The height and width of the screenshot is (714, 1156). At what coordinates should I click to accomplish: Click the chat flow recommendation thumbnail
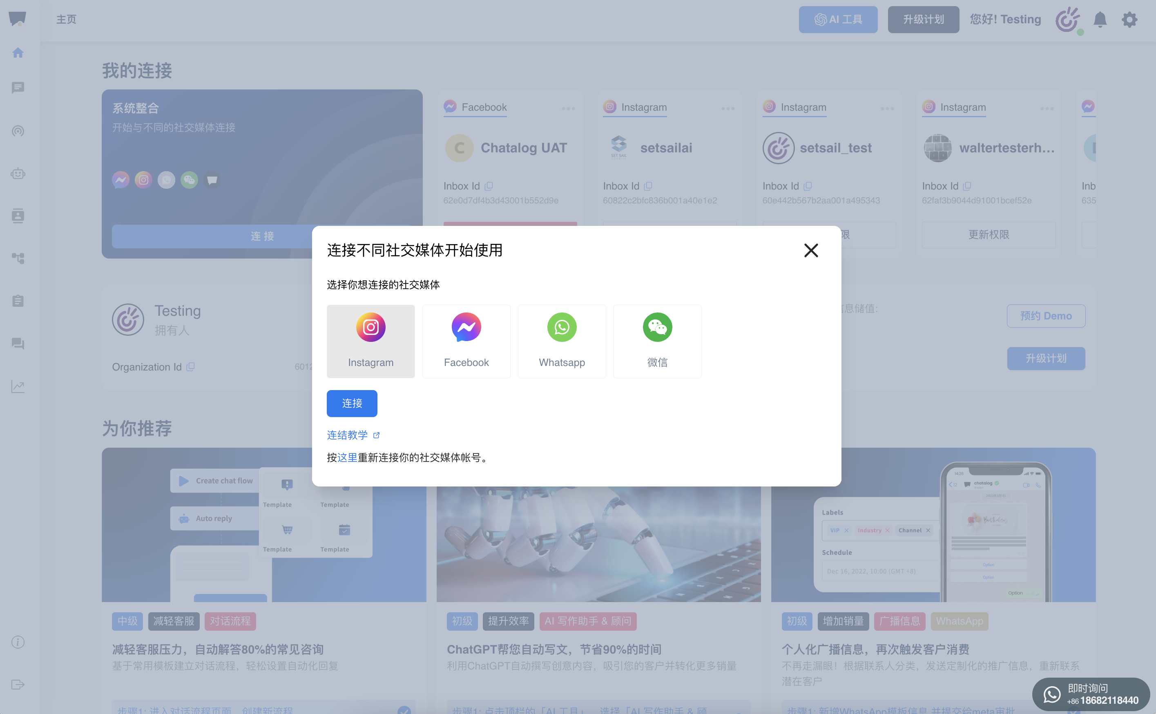click(263, 524)
